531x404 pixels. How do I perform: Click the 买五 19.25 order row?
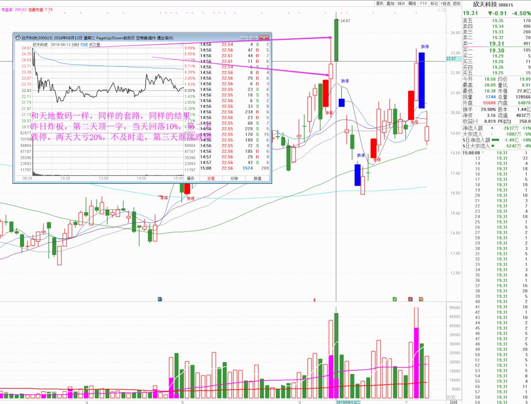[497, 73]
